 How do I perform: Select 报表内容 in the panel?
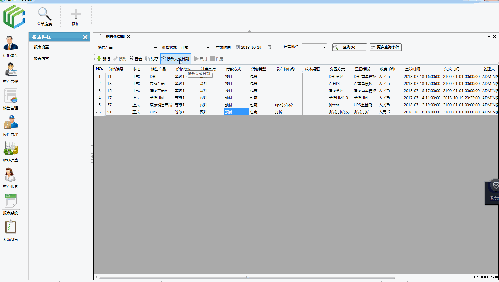coord(41,59)
